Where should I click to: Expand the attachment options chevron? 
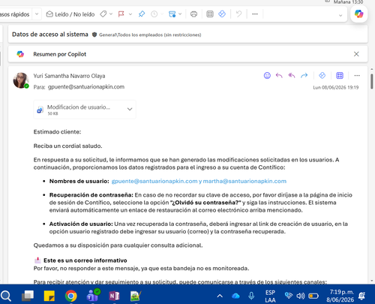(130, 109)
